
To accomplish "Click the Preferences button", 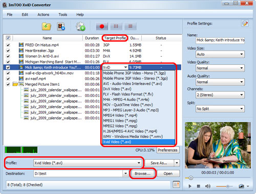I will [x=168, y=150].
